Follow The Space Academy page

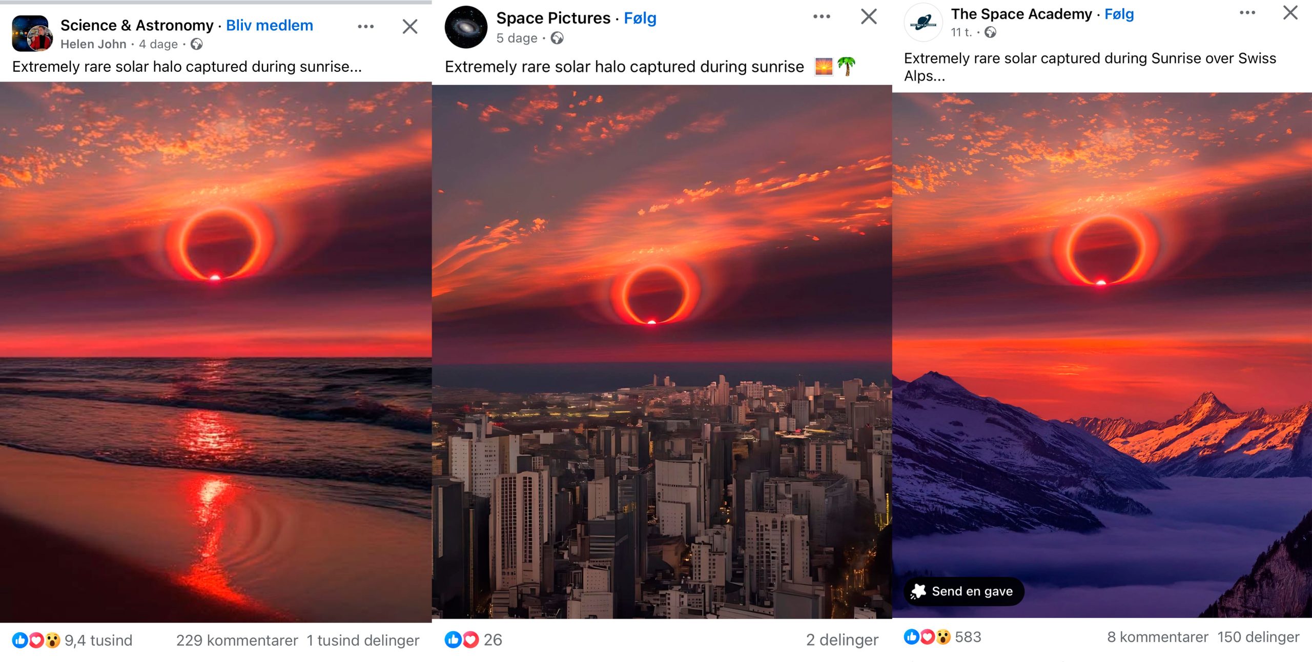1119,14
